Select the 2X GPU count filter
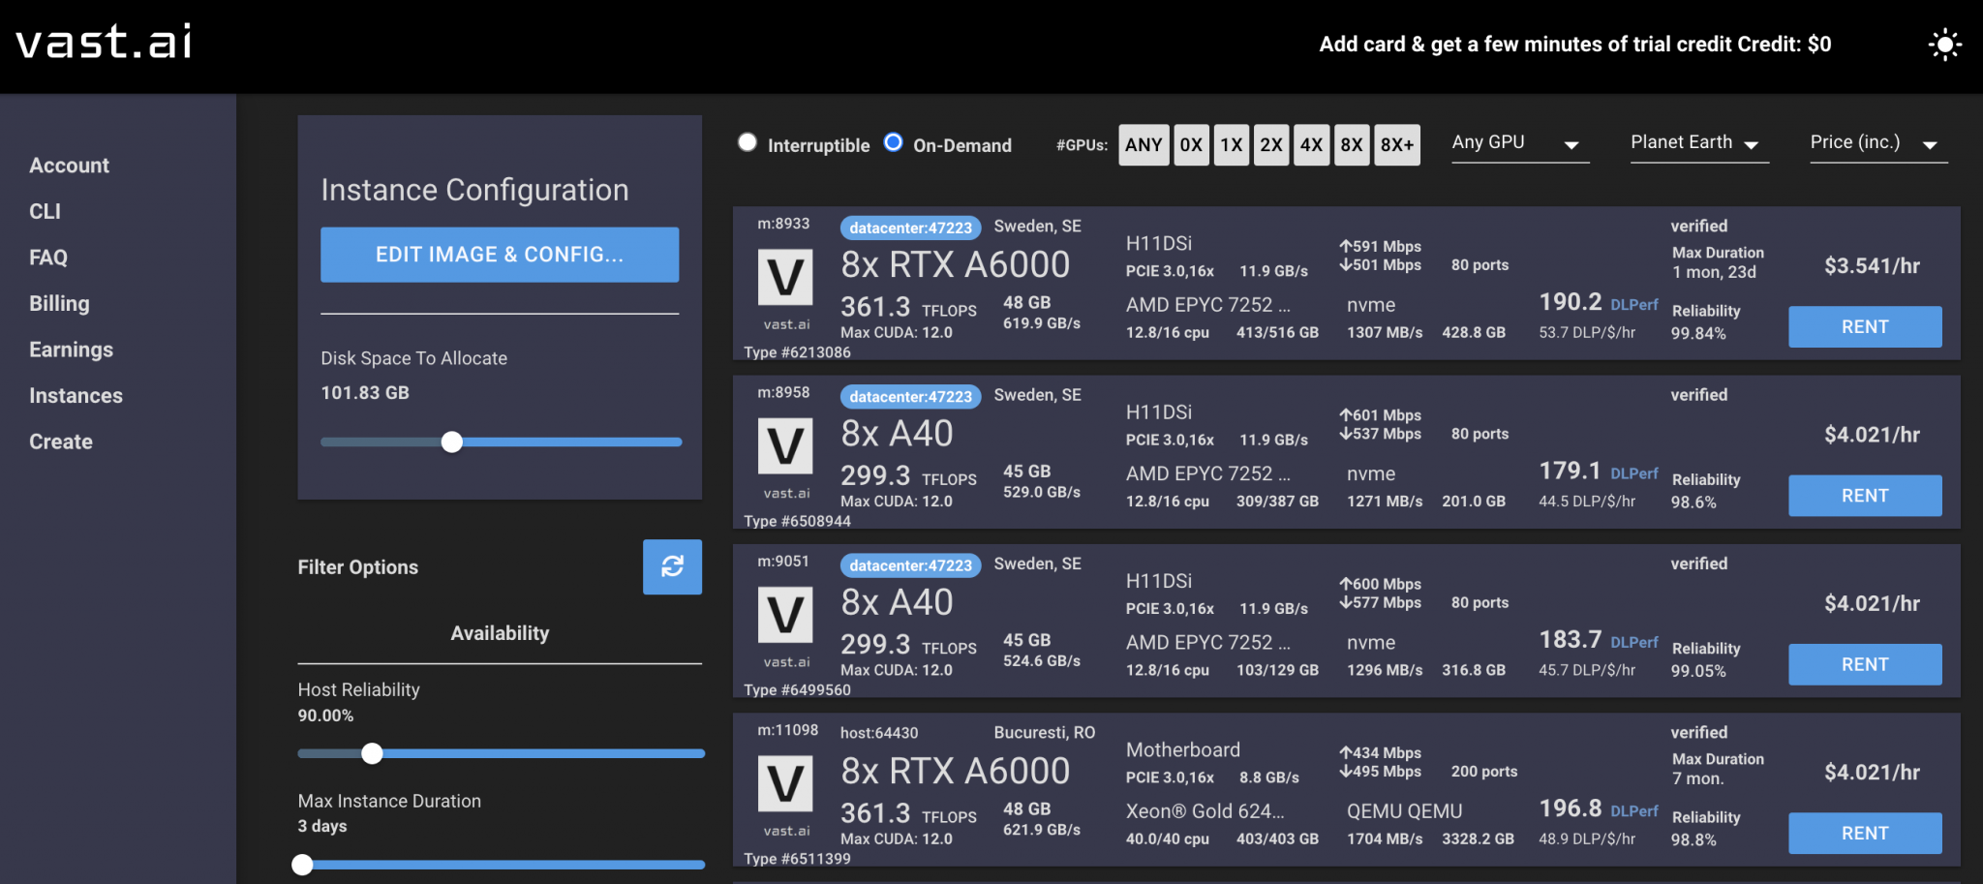 1271,144
